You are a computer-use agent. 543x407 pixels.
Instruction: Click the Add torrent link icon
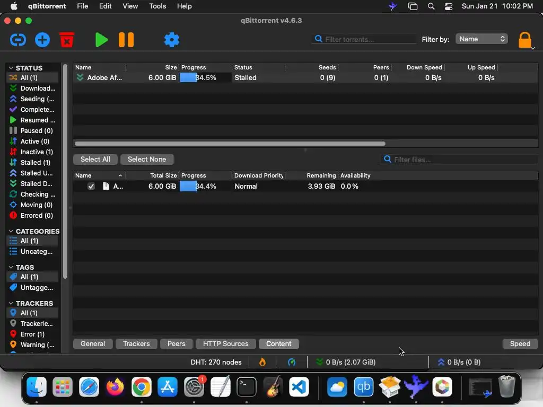point(17,40)
